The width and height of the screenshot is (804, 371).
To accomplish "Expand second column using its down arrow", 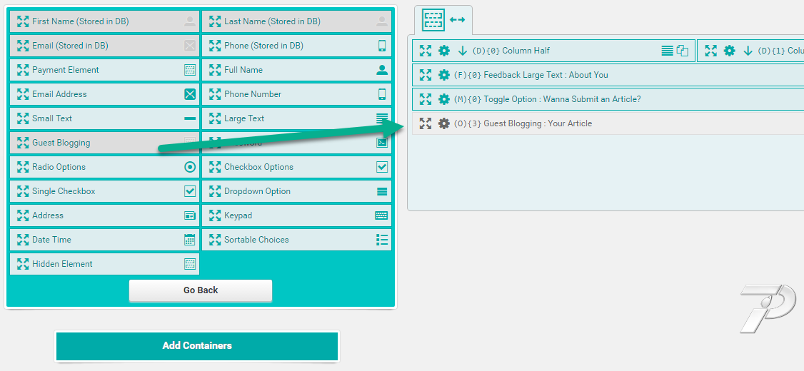I will point(748,51).
